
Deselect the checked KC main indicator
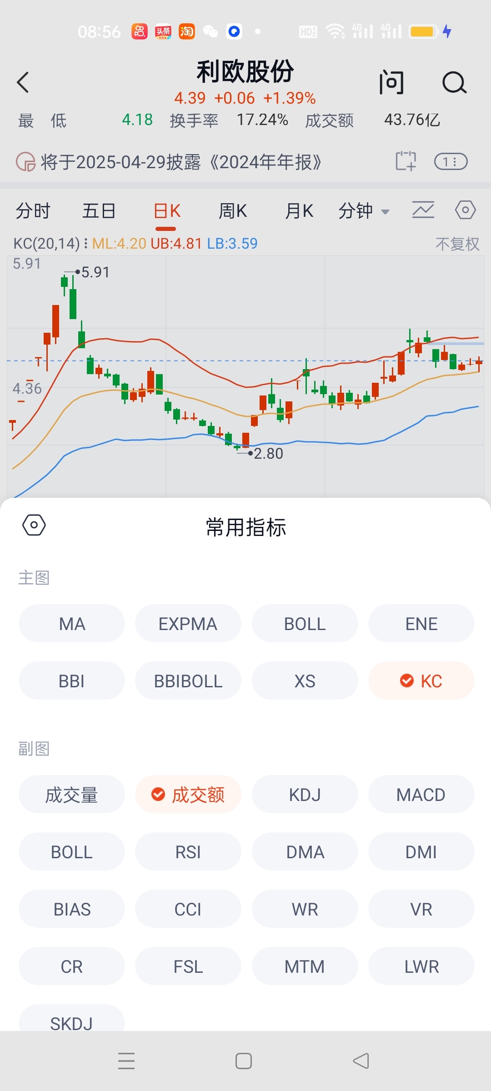coord(421,681)
